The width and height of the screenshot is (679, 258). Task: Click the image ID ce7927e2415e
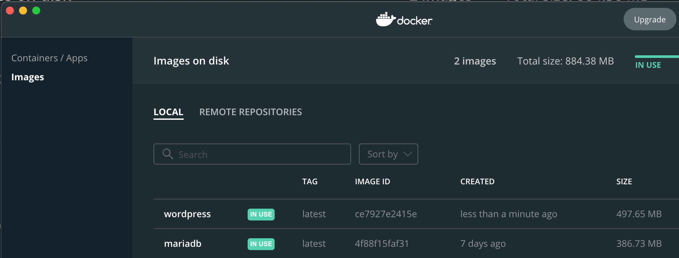coord(386,214)
